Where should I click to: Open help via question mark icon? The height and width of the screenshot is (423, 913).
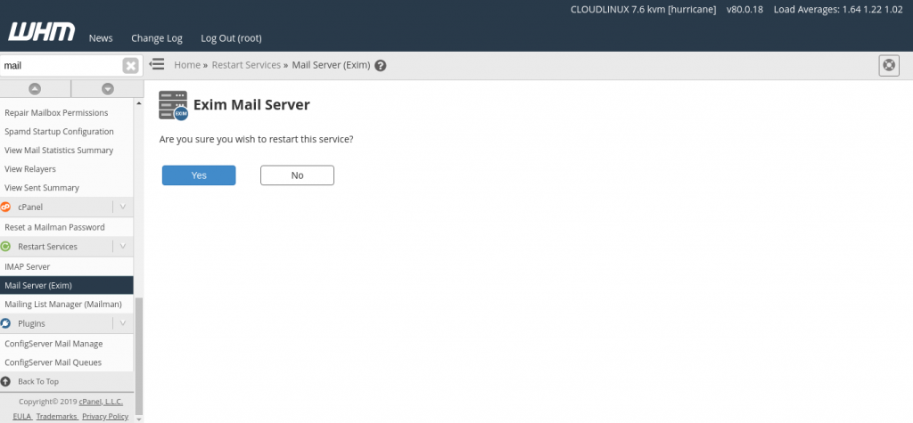click(381, 66)
